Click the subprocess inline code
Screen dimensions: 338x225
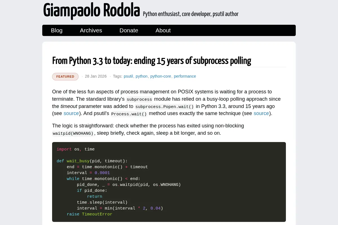(x=139, y=99)
